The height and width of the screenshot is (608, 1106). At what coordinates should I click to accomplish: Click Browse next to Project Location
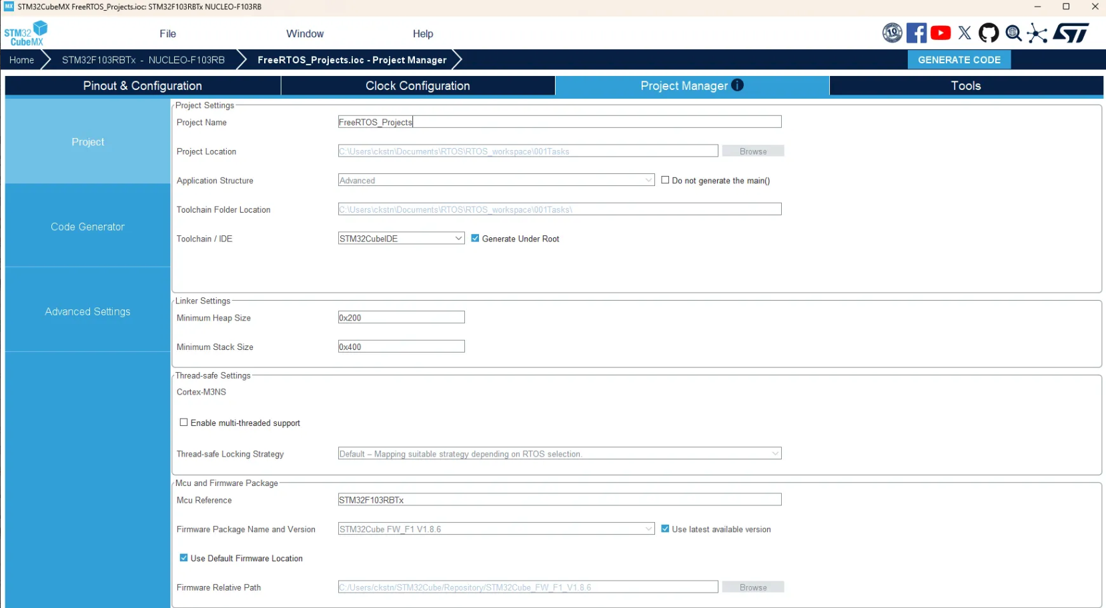click(x=753, y=151)
